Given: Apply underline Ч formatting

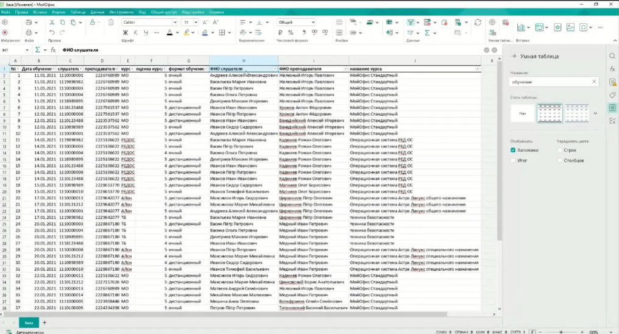Looking at the screenshot, I should tap(146, 33).
